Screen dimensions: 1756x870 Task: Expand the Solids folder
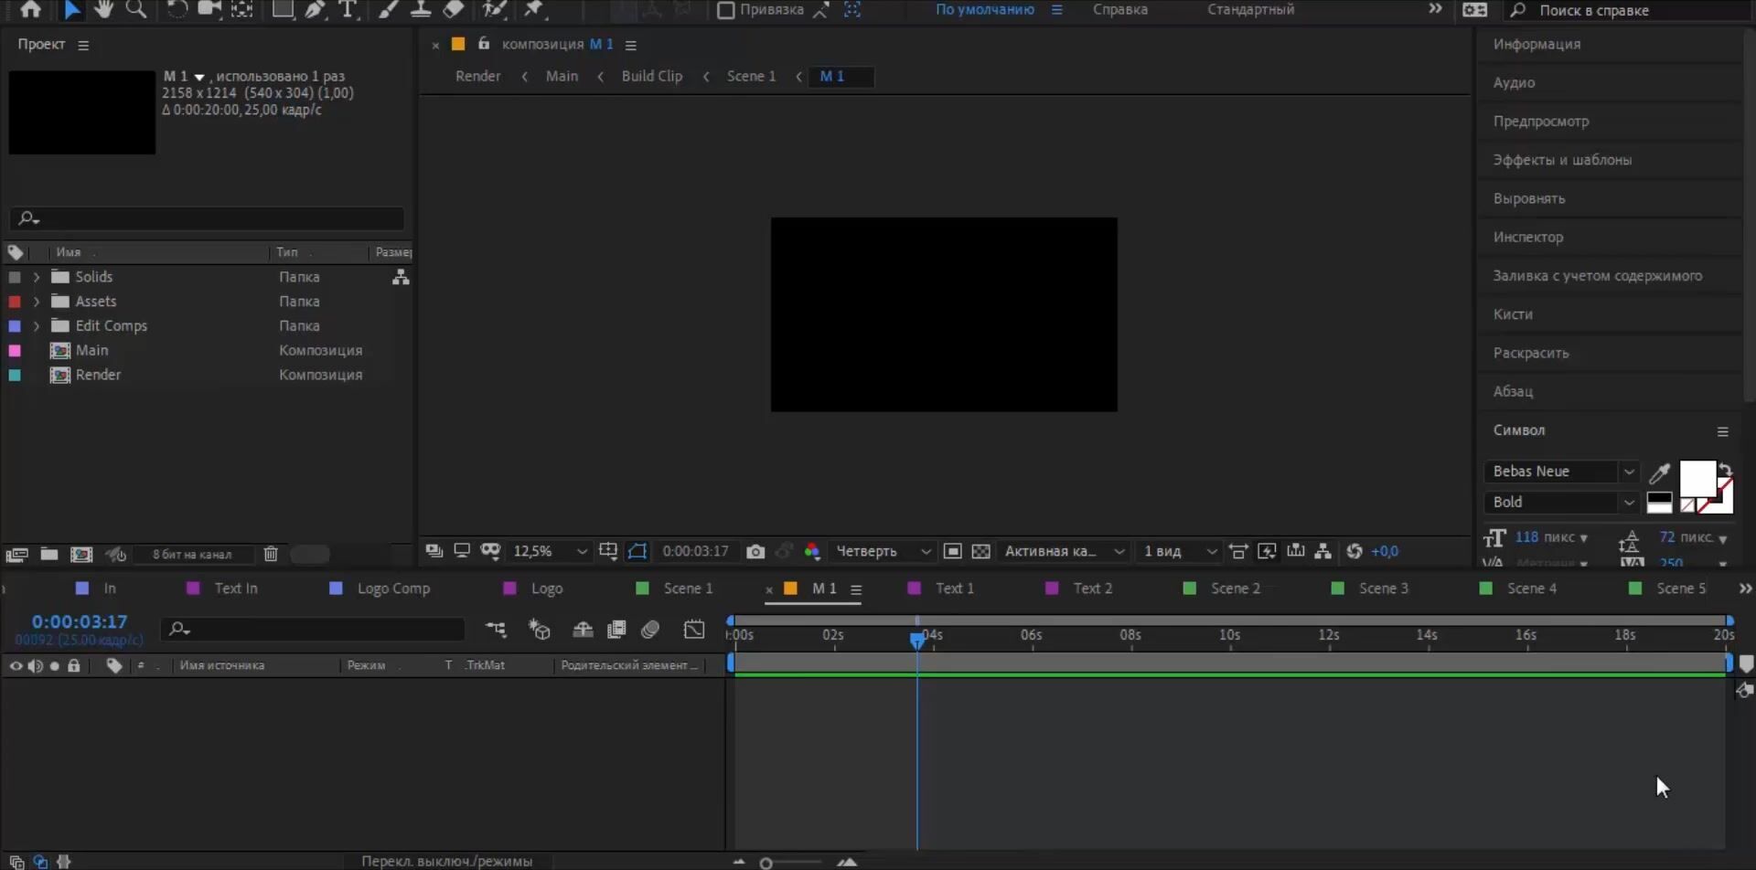[x=37, y=277]
